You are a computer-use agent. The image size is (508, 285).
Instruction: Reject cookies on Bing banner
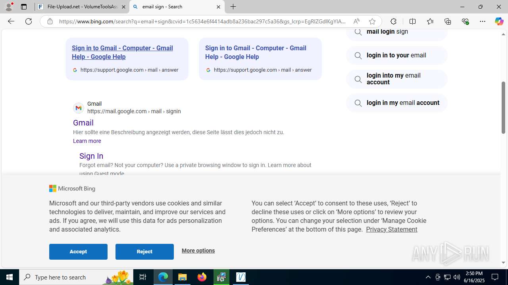(144, 252)
